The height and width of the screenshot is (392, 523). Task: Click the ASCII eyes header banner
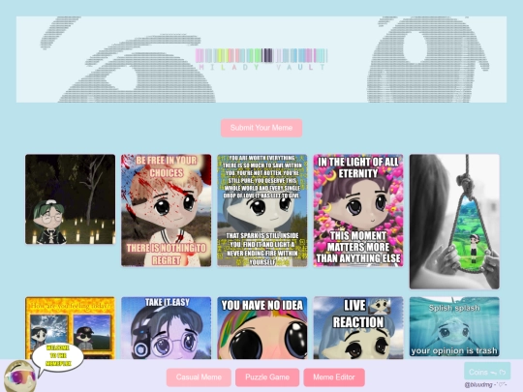point(261,59)
